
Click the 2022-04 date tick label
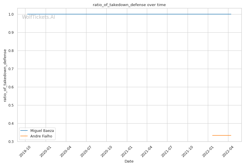pyautogui.click(x=228, y=151)
